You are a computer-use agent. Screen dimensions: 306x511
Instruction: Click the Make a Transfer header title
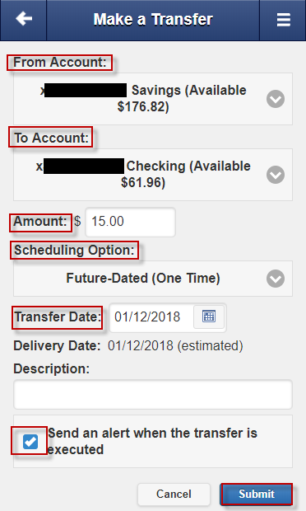(x=153, y=19)
